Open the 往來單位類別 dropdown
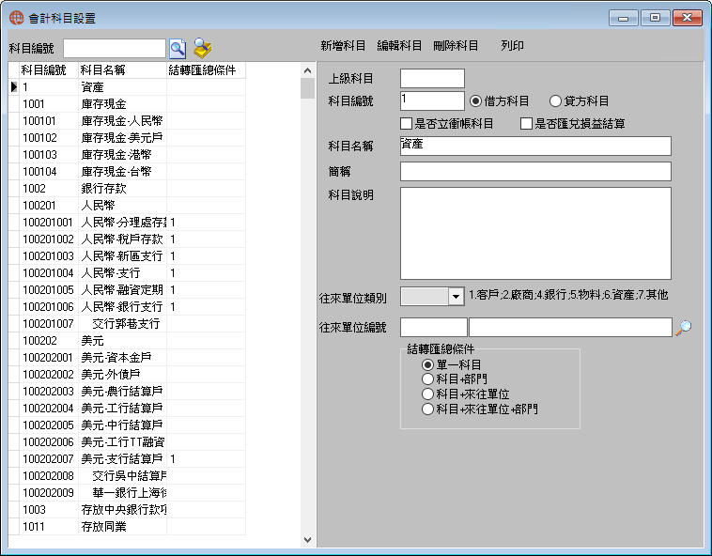This screenshot has width=712, height=556. tap(456, 297)
